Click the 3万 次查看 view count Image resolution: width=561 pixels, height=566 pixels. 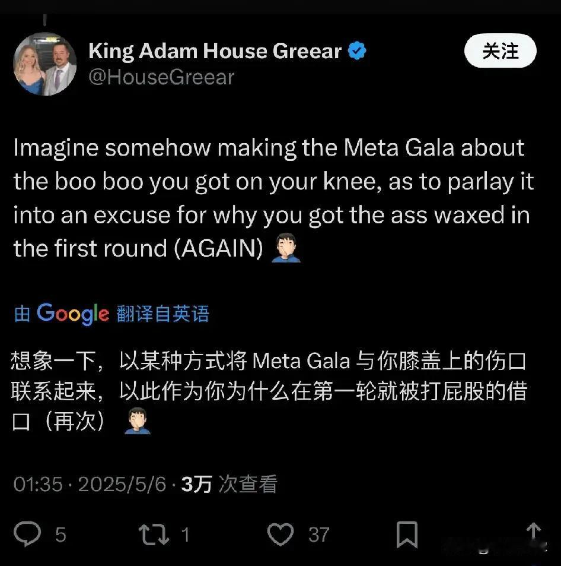230,484
